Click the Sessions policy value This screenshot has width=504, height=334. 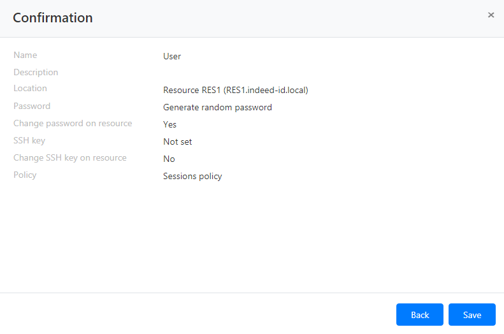192,176
